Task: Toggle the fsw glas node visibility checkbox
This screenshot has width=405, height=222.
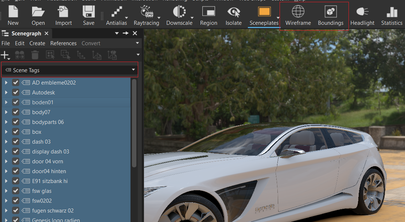Action: click(x=15, y=191)
